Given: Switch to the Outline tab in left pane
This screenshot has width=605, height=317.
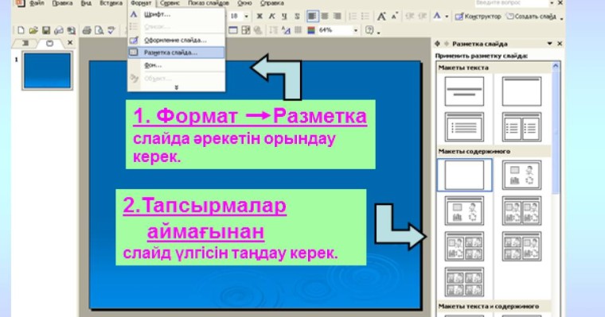Looking at the screenshot, I should tap(25, 43).
